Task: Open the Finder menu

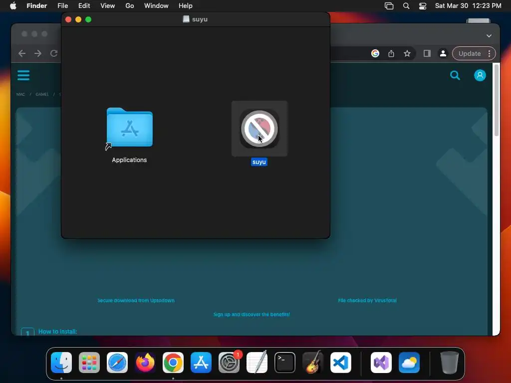Action: point(37,6)
